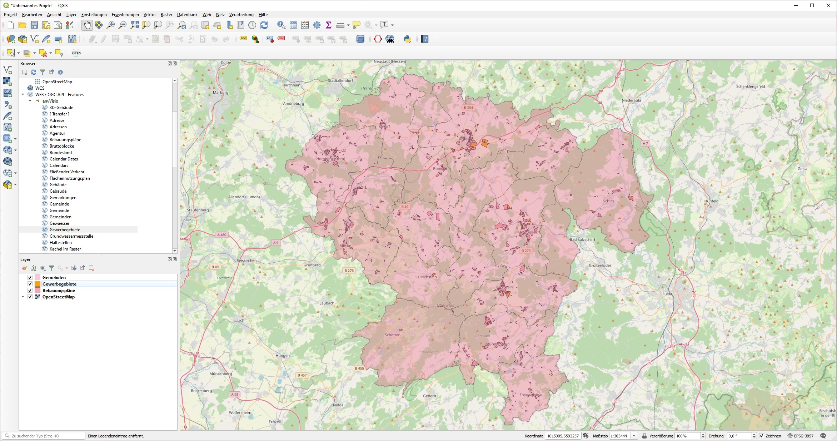Click the EPSG:3857 CRS button
837x441 pixels.
point(801,436)
